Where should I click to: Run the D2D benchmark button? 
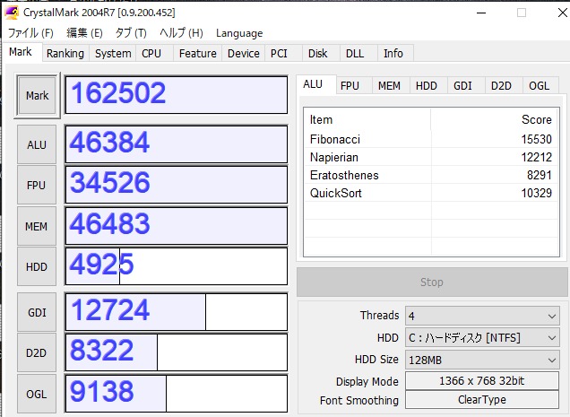click(x=37, y=353)
